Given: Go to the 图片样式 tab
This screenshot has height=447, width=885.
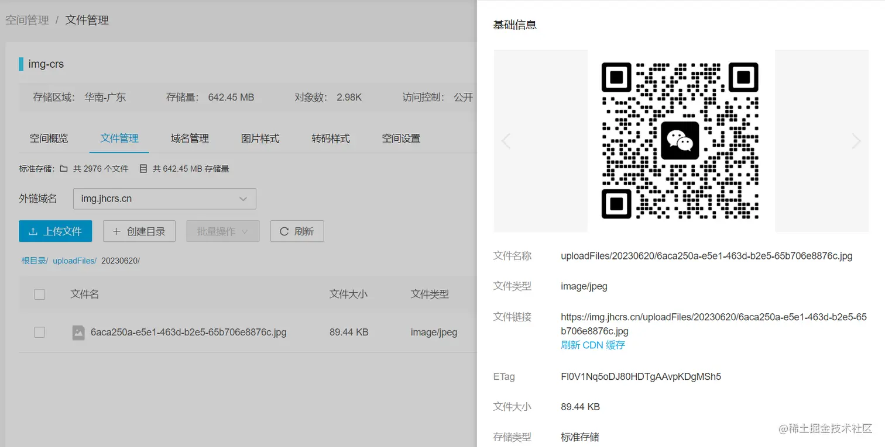Looking at the screenshot, I should (x=260, y=138).
